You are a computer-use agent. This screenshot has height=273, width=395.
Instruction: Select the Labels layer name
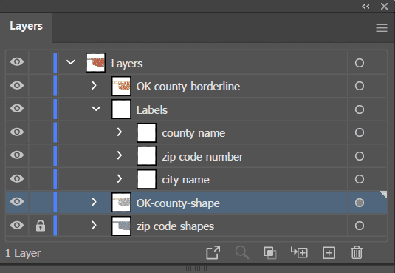coord(152,109)
